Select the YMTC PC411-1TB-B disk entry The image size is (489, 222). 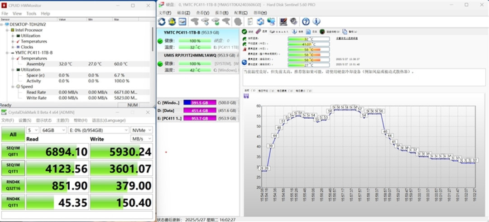tap(198, 40)
